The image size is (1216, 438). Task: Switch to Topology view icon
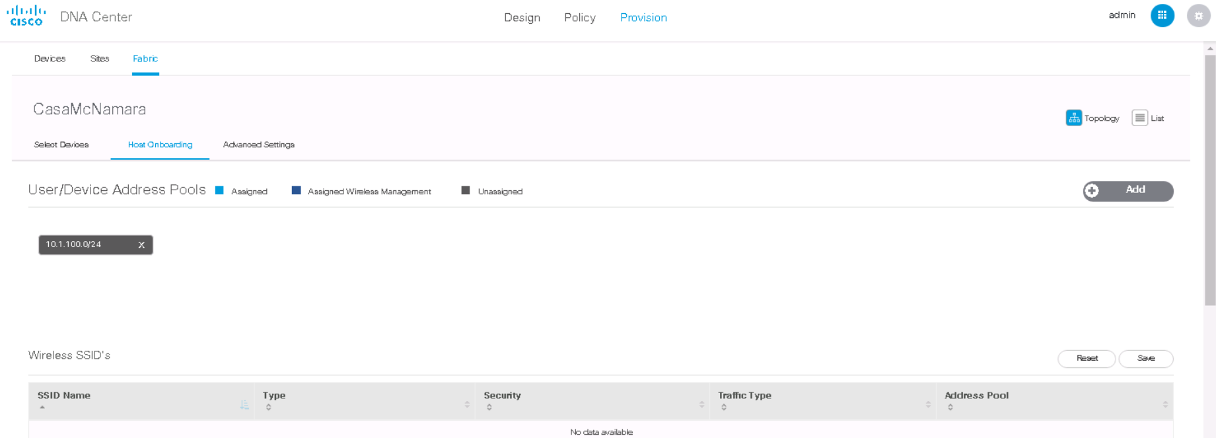tap(1074, 118)
